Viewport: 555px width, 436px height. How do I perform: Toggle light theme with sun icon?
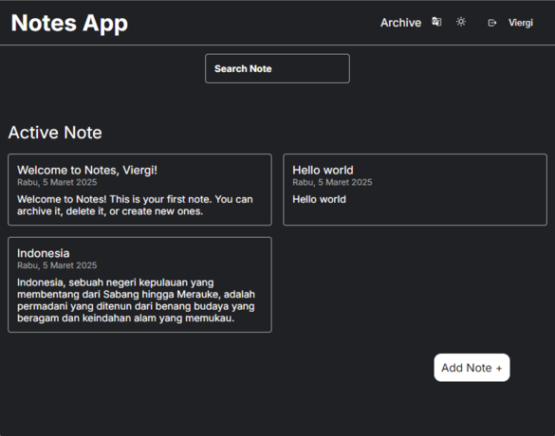(x=461, y=22)
